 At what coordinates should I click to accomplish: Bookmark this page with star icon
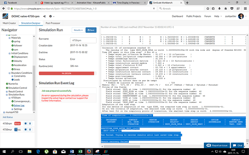coord(208,9)
